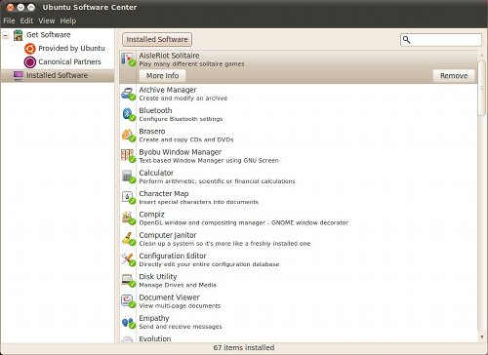Click the Canonical Partners purple circle icon

pos(30,62)
